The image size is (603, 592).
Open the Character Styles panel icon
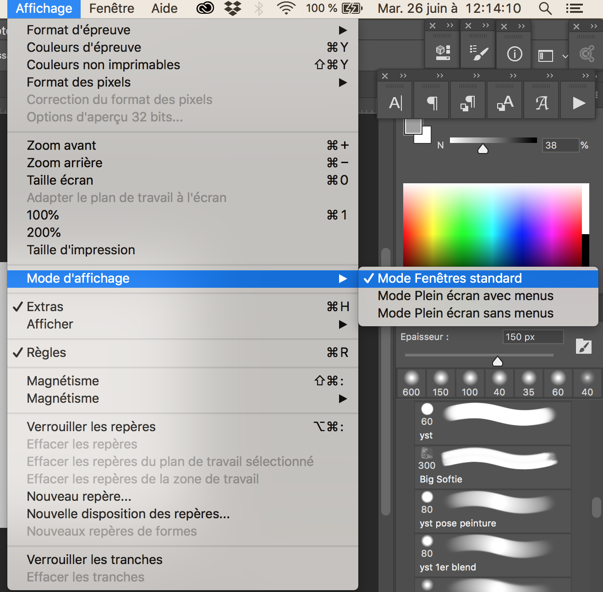[x=505, y=103]
